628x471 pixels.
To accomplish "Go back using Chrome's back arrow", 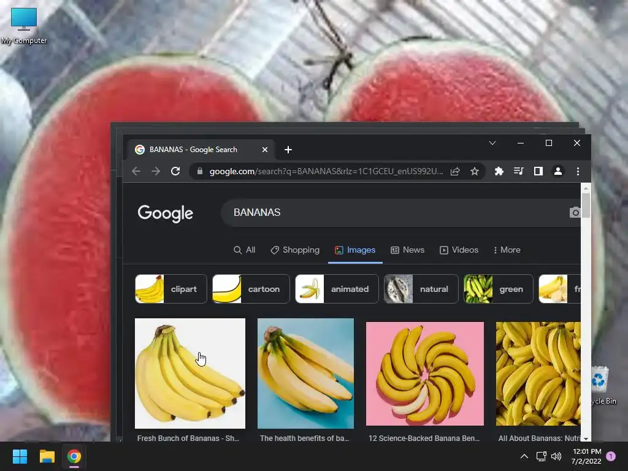I will pos(136,172).
